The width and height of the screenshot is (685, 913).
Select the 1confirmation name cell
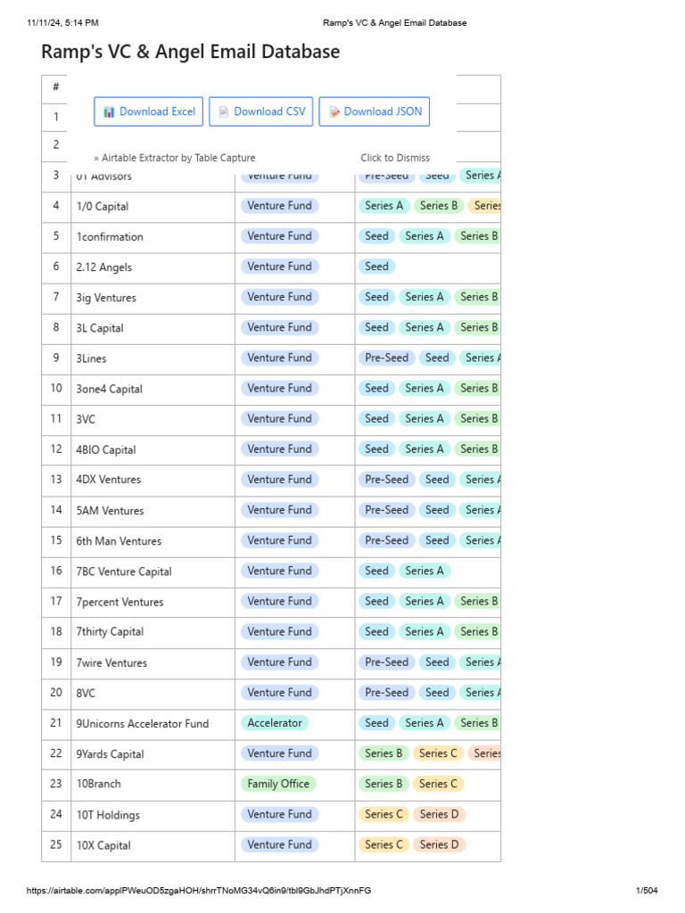coord(110,236)
